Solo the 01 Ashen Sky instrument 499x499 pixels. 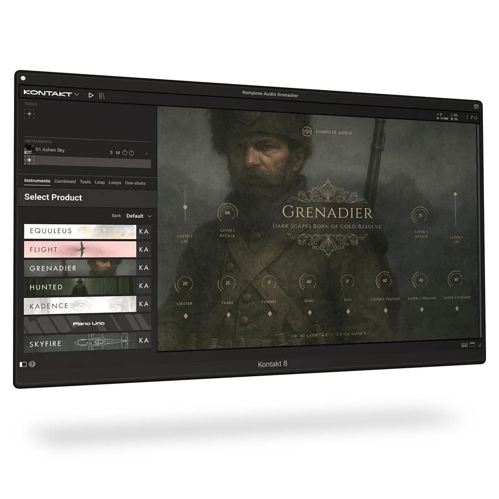tap(111, 152)
